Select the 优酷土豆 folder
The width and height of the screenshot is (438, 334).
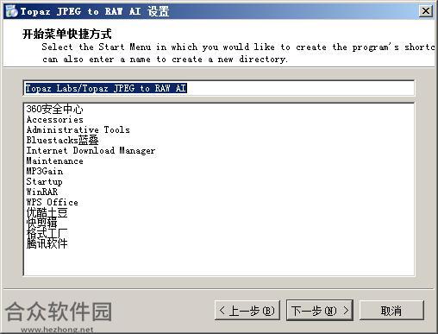(47, 212)
